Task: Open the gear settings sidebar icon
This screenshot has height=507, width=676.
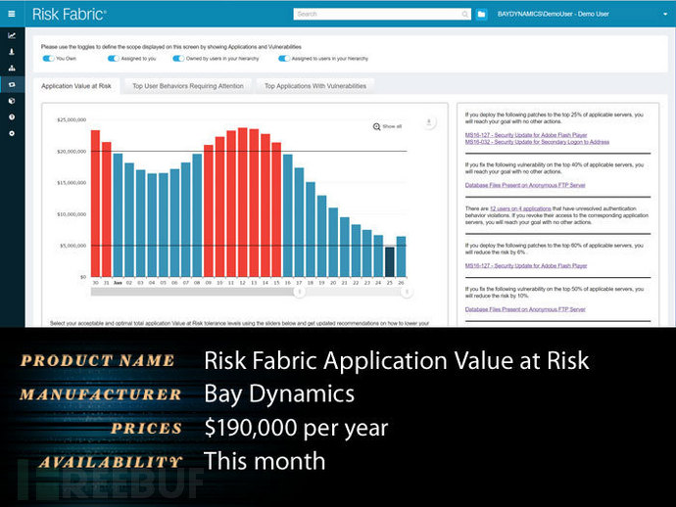Action: [x=12, y=133]
